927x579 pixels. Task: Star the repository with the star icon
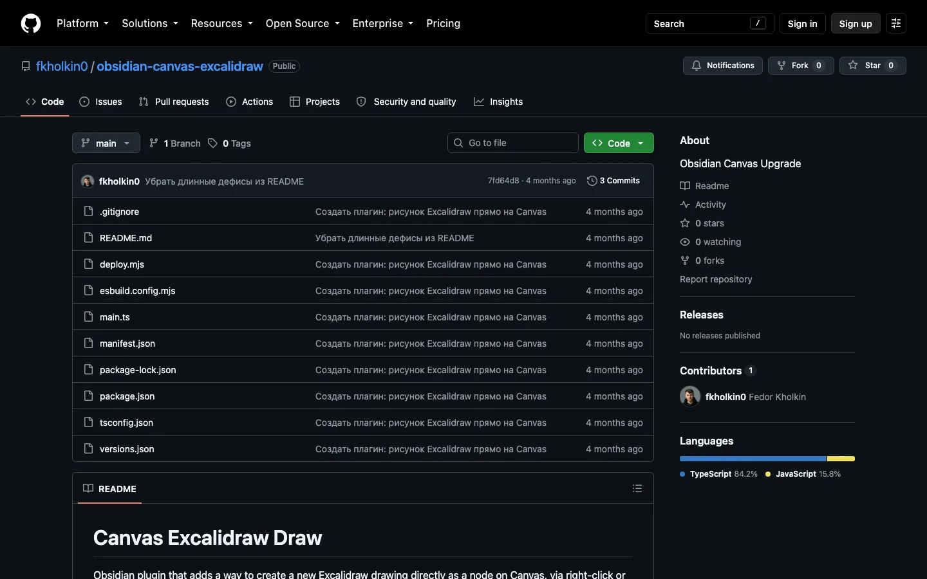(853, 66)
